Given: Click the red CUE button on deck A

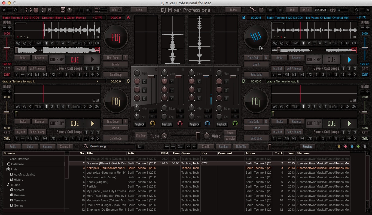Looking at the screenshot, I should [75, 60].
